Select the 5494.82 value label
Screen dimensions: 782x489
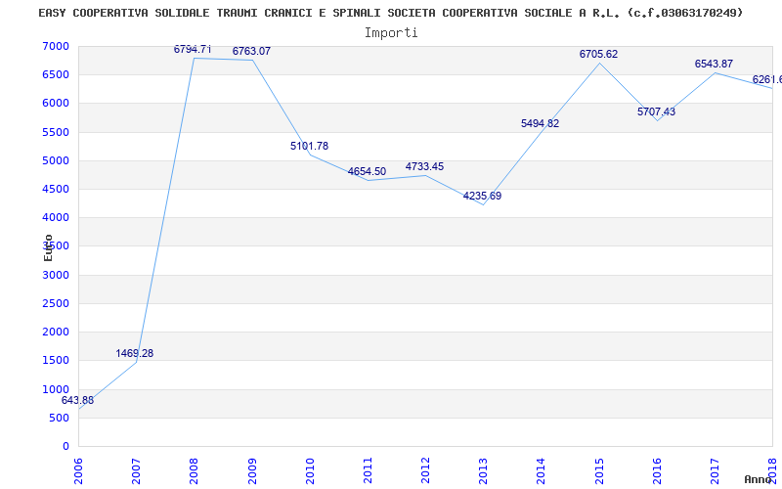(x=541, y=123)
